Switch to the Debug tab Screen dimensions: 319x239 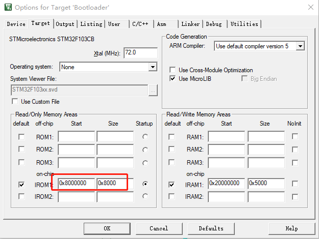click(214, 24)
